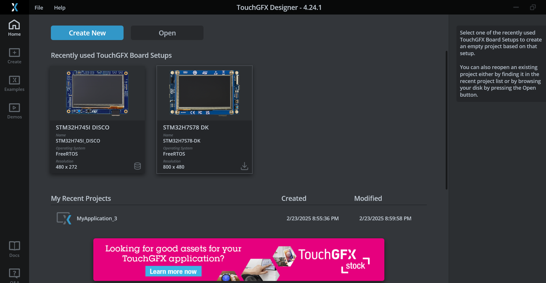The width and height of the screenshot is (546, 283).
Task: Click FreeRTOS on the STM32H7S78 DK card
Action: (x=174, y=154)
